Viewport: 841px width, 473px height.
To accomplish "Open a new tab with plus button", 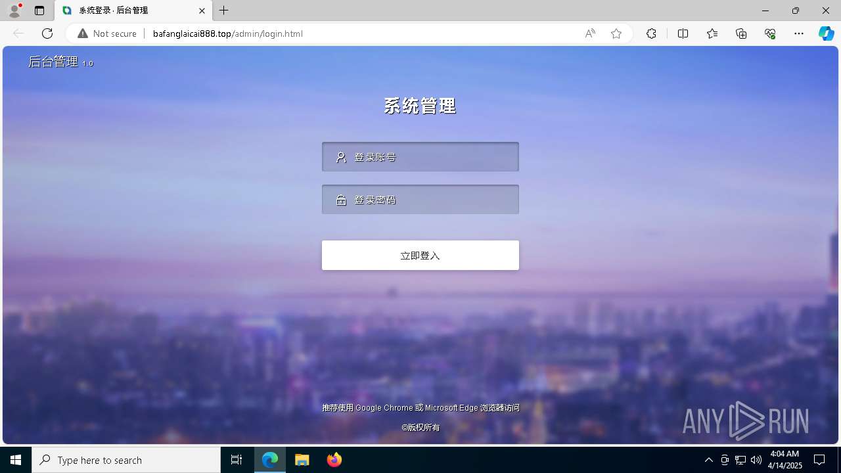I will click(x=224, y=11).
